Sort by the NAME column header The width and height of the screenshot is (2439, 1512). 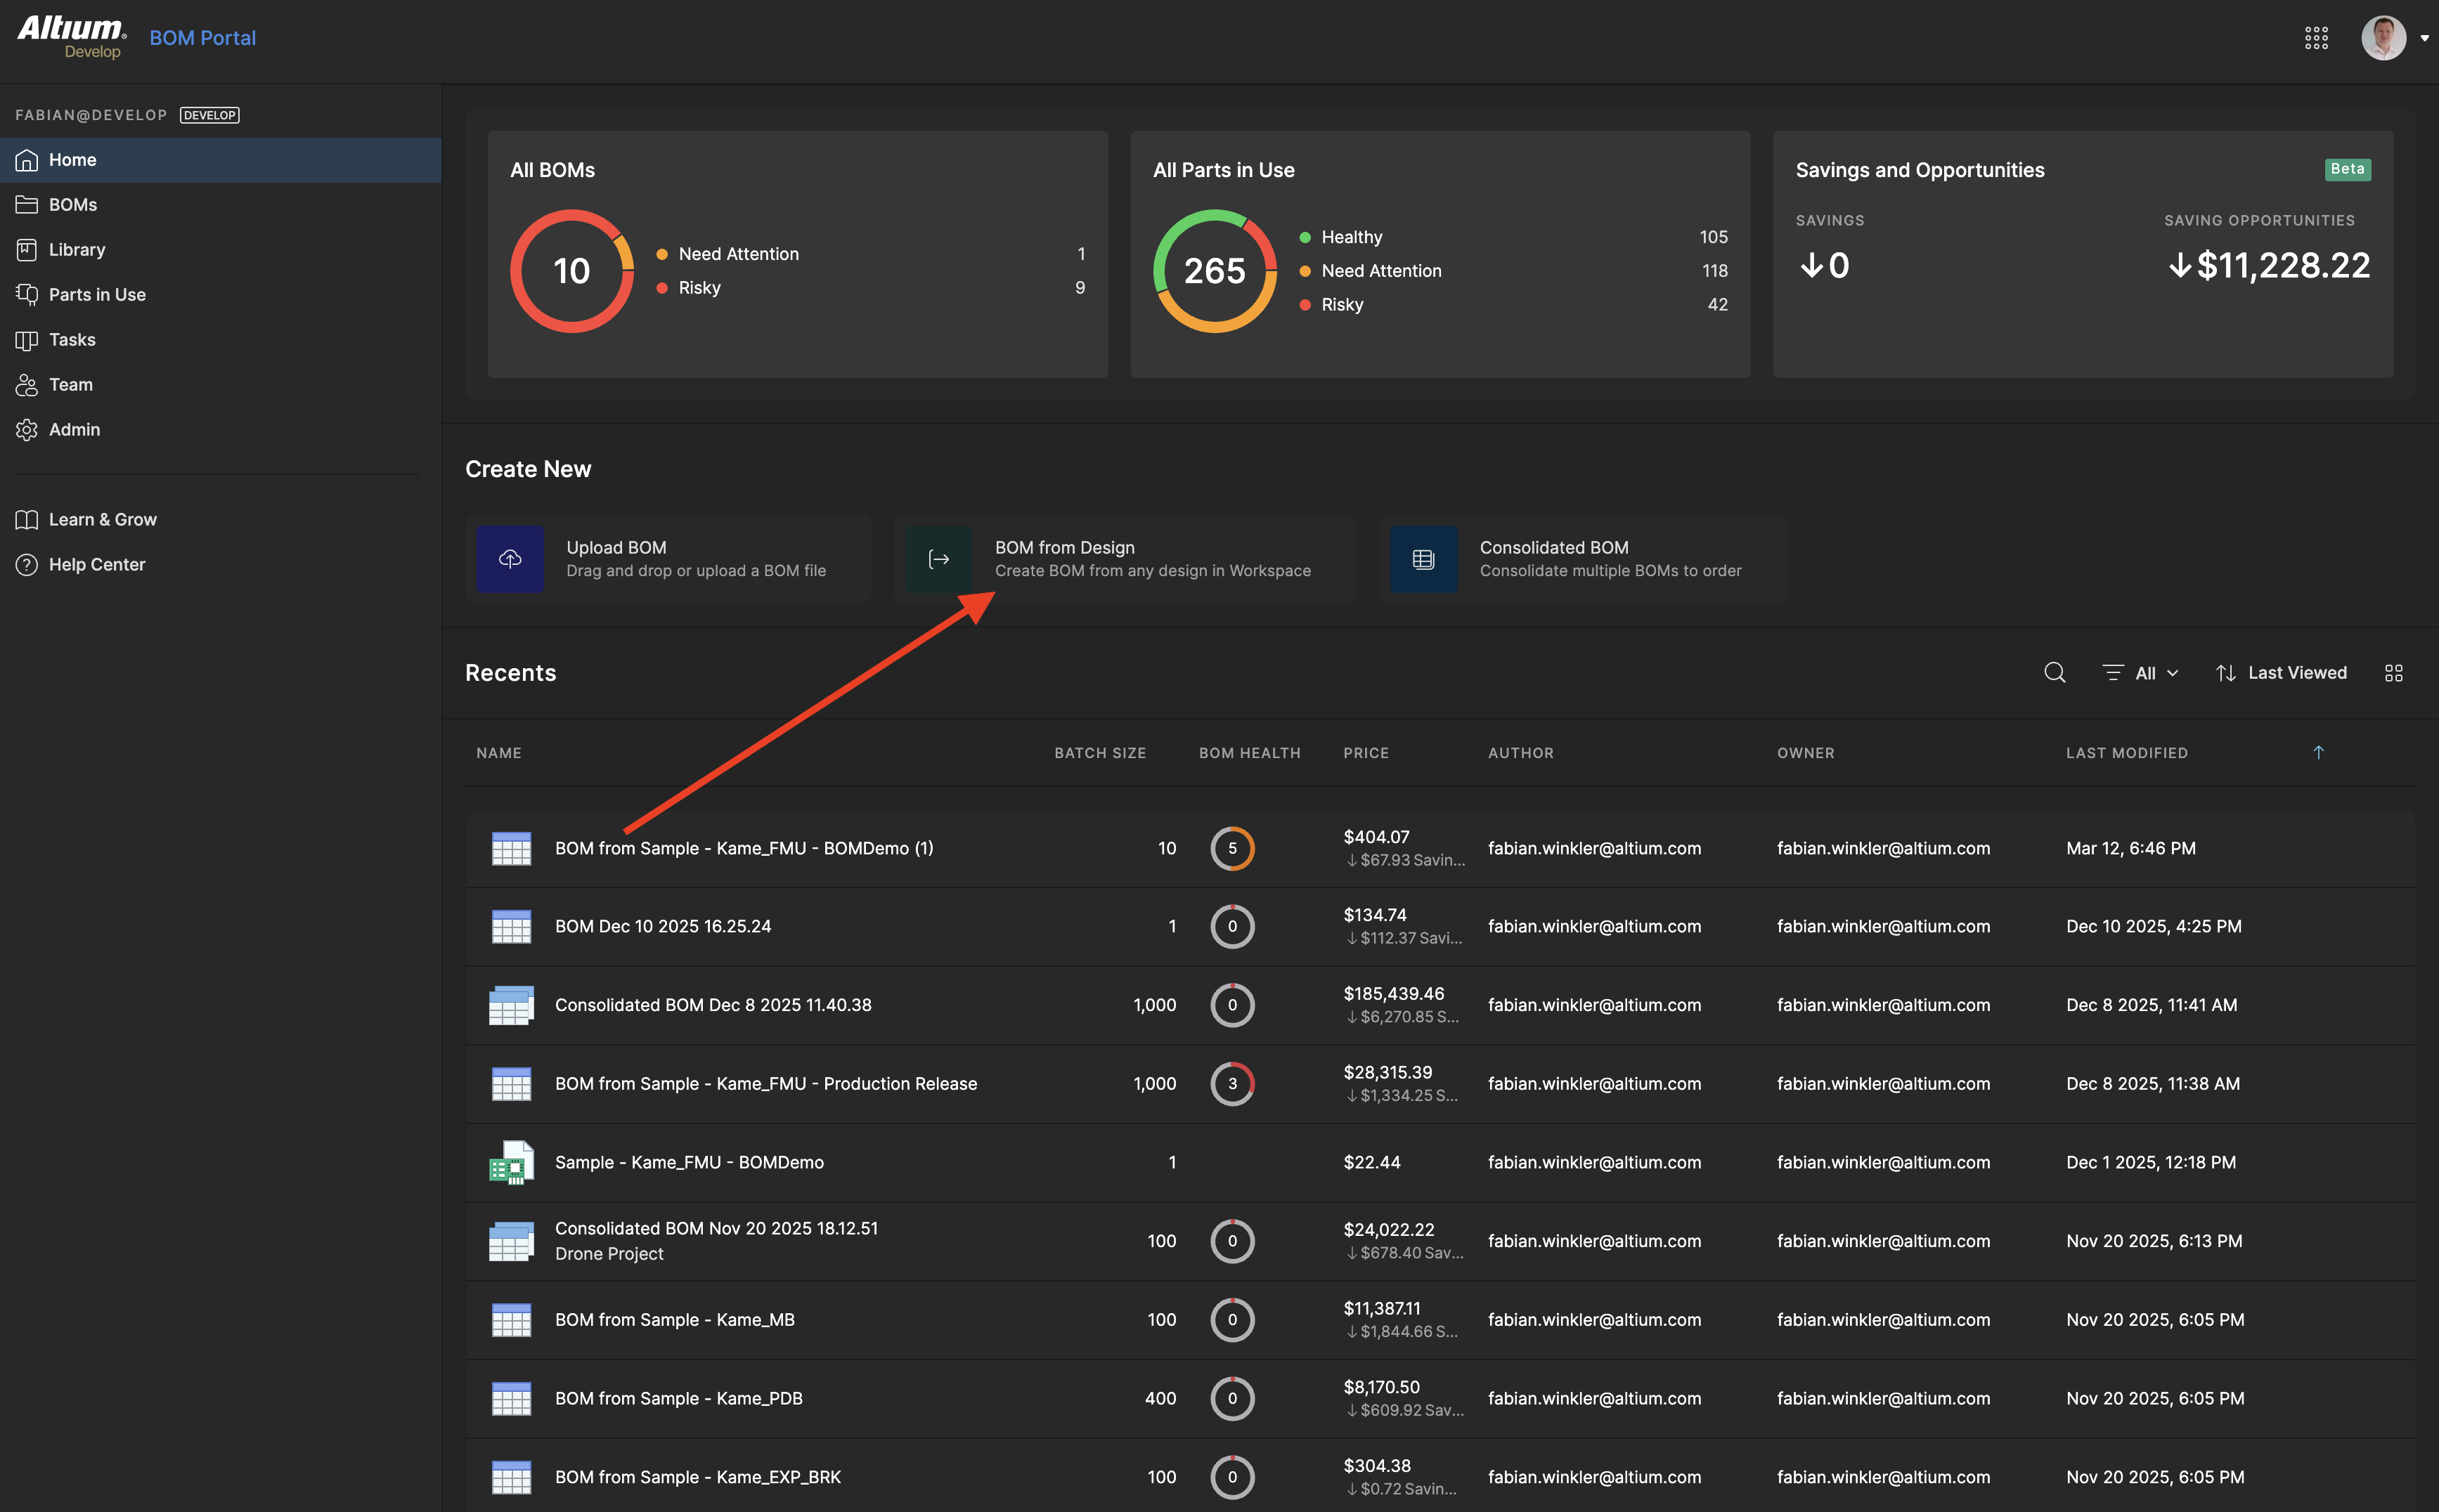[499, 753]
